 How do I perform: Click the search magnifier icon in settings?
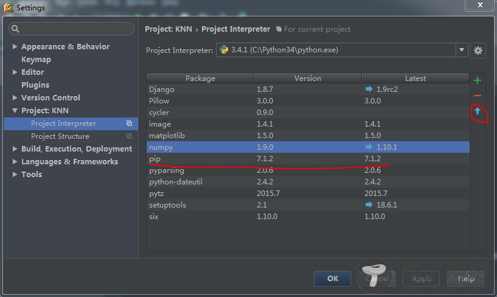pyautogui.click(x=15, y=29)
